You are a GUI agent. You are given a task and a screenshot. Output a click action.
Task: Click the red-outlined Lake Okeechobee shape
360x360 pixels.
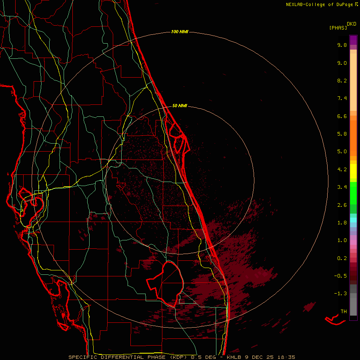tap(166, 284)
